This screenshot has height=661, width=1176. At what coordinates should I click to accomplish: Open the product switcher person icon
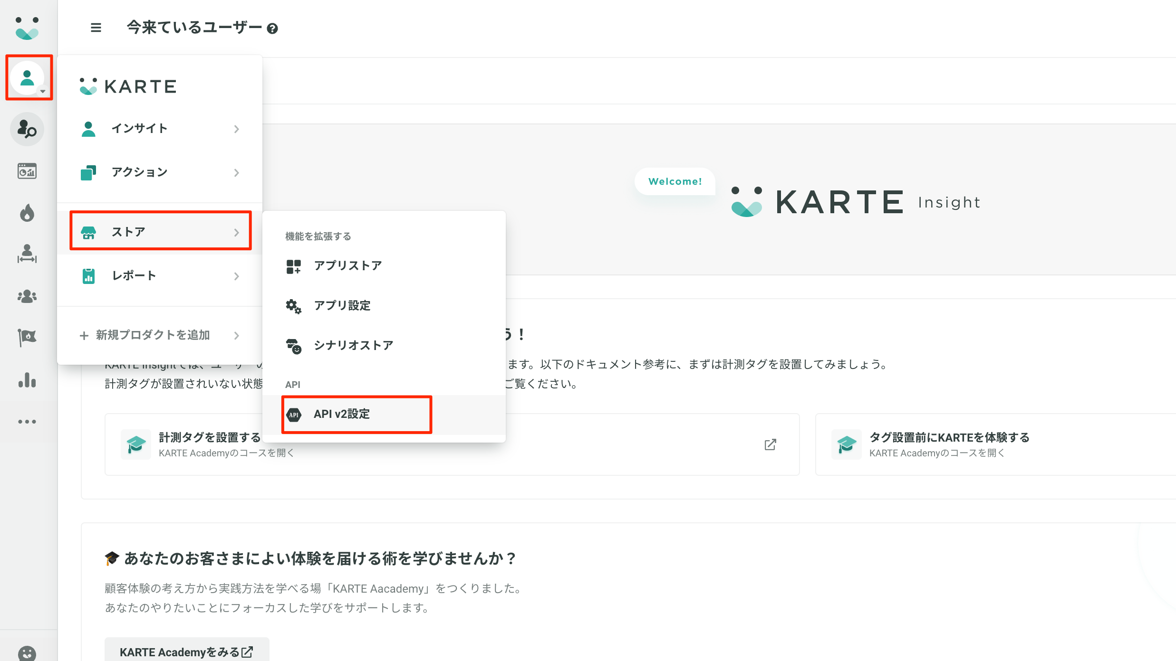click(28, 78)
